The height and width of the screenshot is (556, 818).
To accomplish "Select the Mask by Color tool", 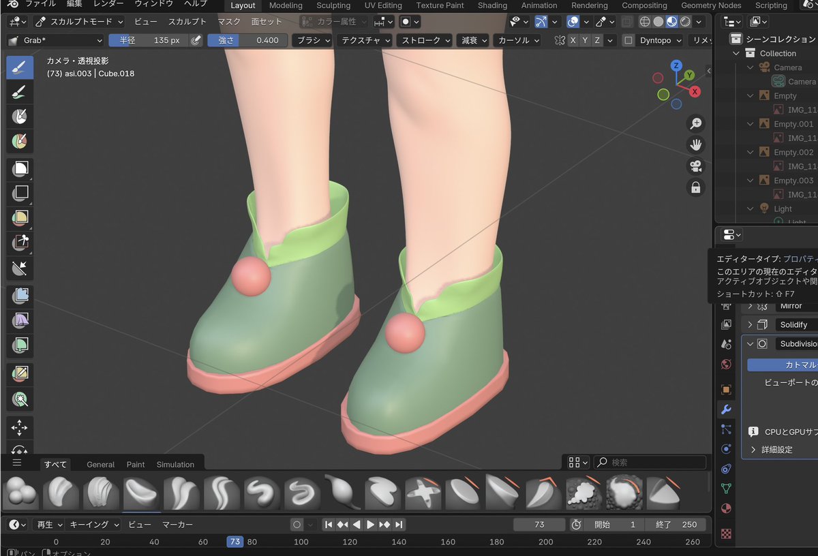I will click(20, 399).
